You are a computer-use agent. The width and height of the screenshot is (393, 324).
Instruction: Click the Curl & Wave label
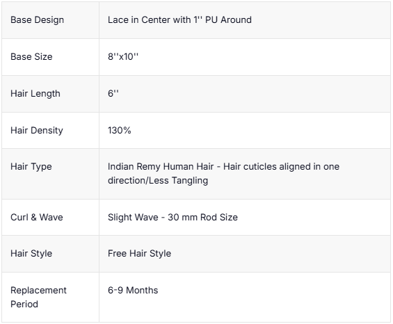click(37, 217)
